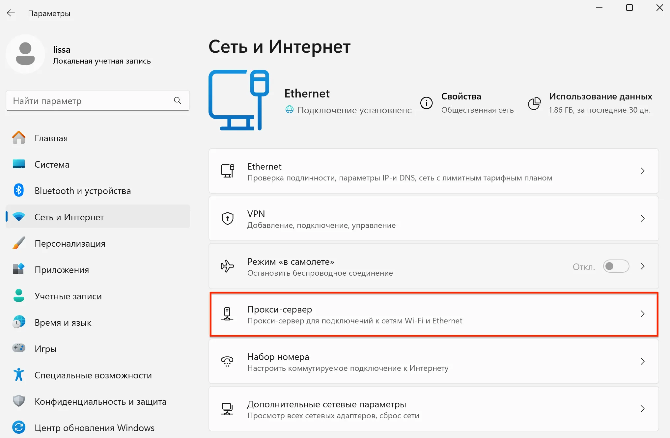Click the Прокси-сервер server icon
Screen dimensions: 670x438
click(x=227, y=314)
